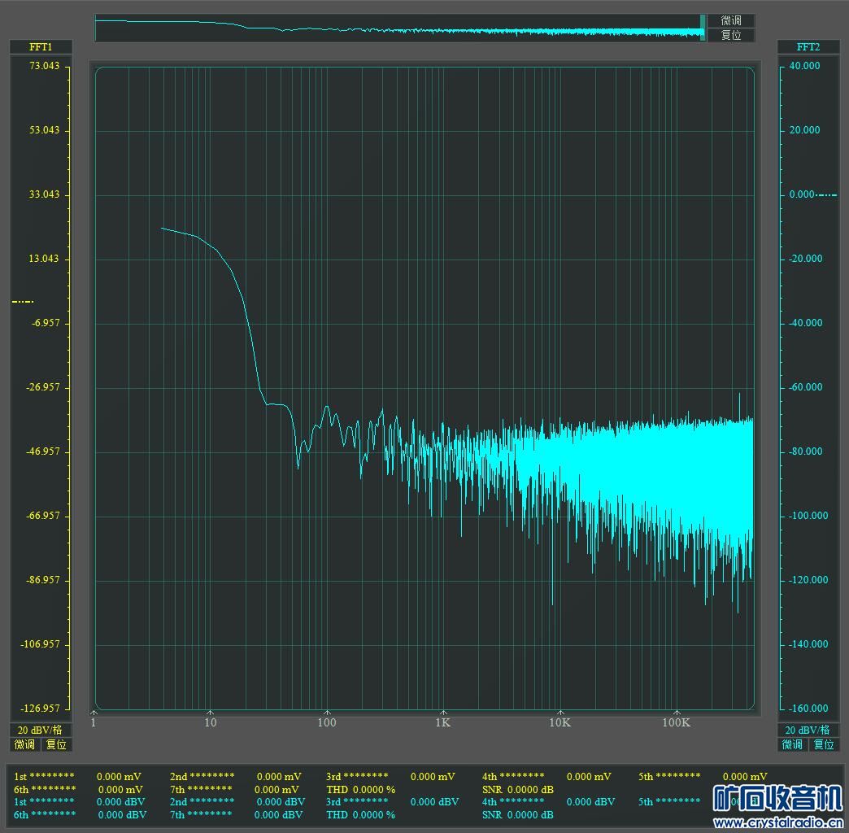The width and height of the screenshot is (849, 833).
Task: Click the FFT1 channel label
Action: coord(41,47)
